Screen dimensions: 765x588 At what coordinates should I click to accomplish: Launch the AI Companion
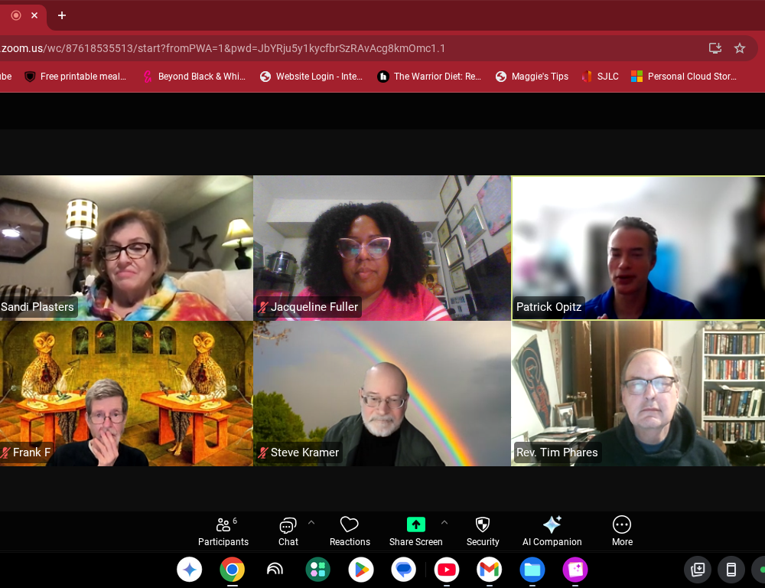coord(552,531)
